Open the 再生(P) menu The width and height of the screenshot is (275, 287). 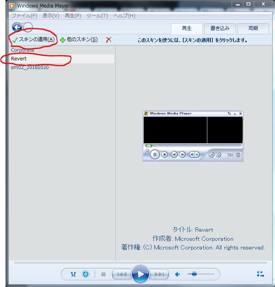coord(73,16)
